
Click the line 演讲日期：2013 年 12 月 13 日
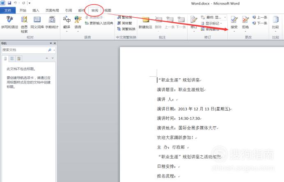tap(194, 109)
